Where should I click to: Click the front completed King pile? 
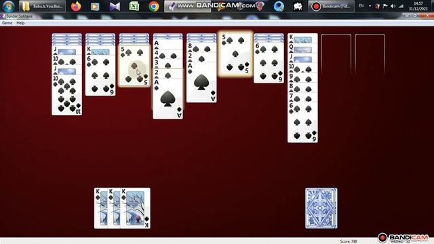(x=136, y=208)
